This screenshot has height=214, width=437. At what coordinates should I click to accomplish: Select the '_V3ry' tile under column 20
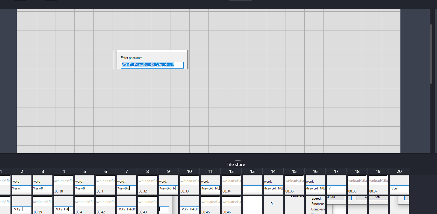tap(399, 185)
